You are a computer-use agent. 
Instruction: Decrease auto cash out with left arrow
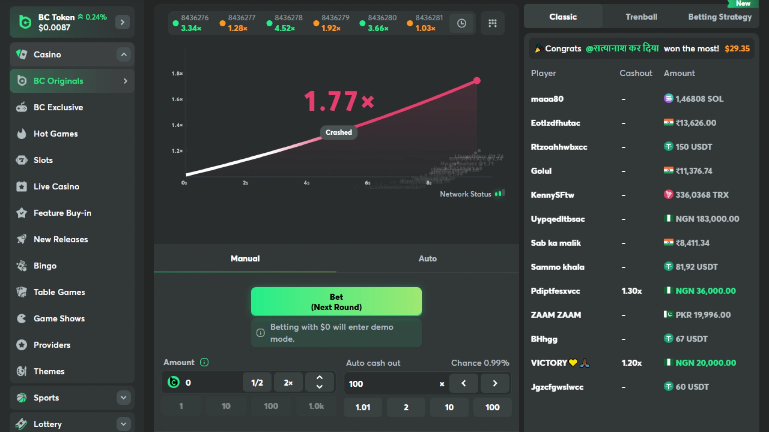(463, 383)
